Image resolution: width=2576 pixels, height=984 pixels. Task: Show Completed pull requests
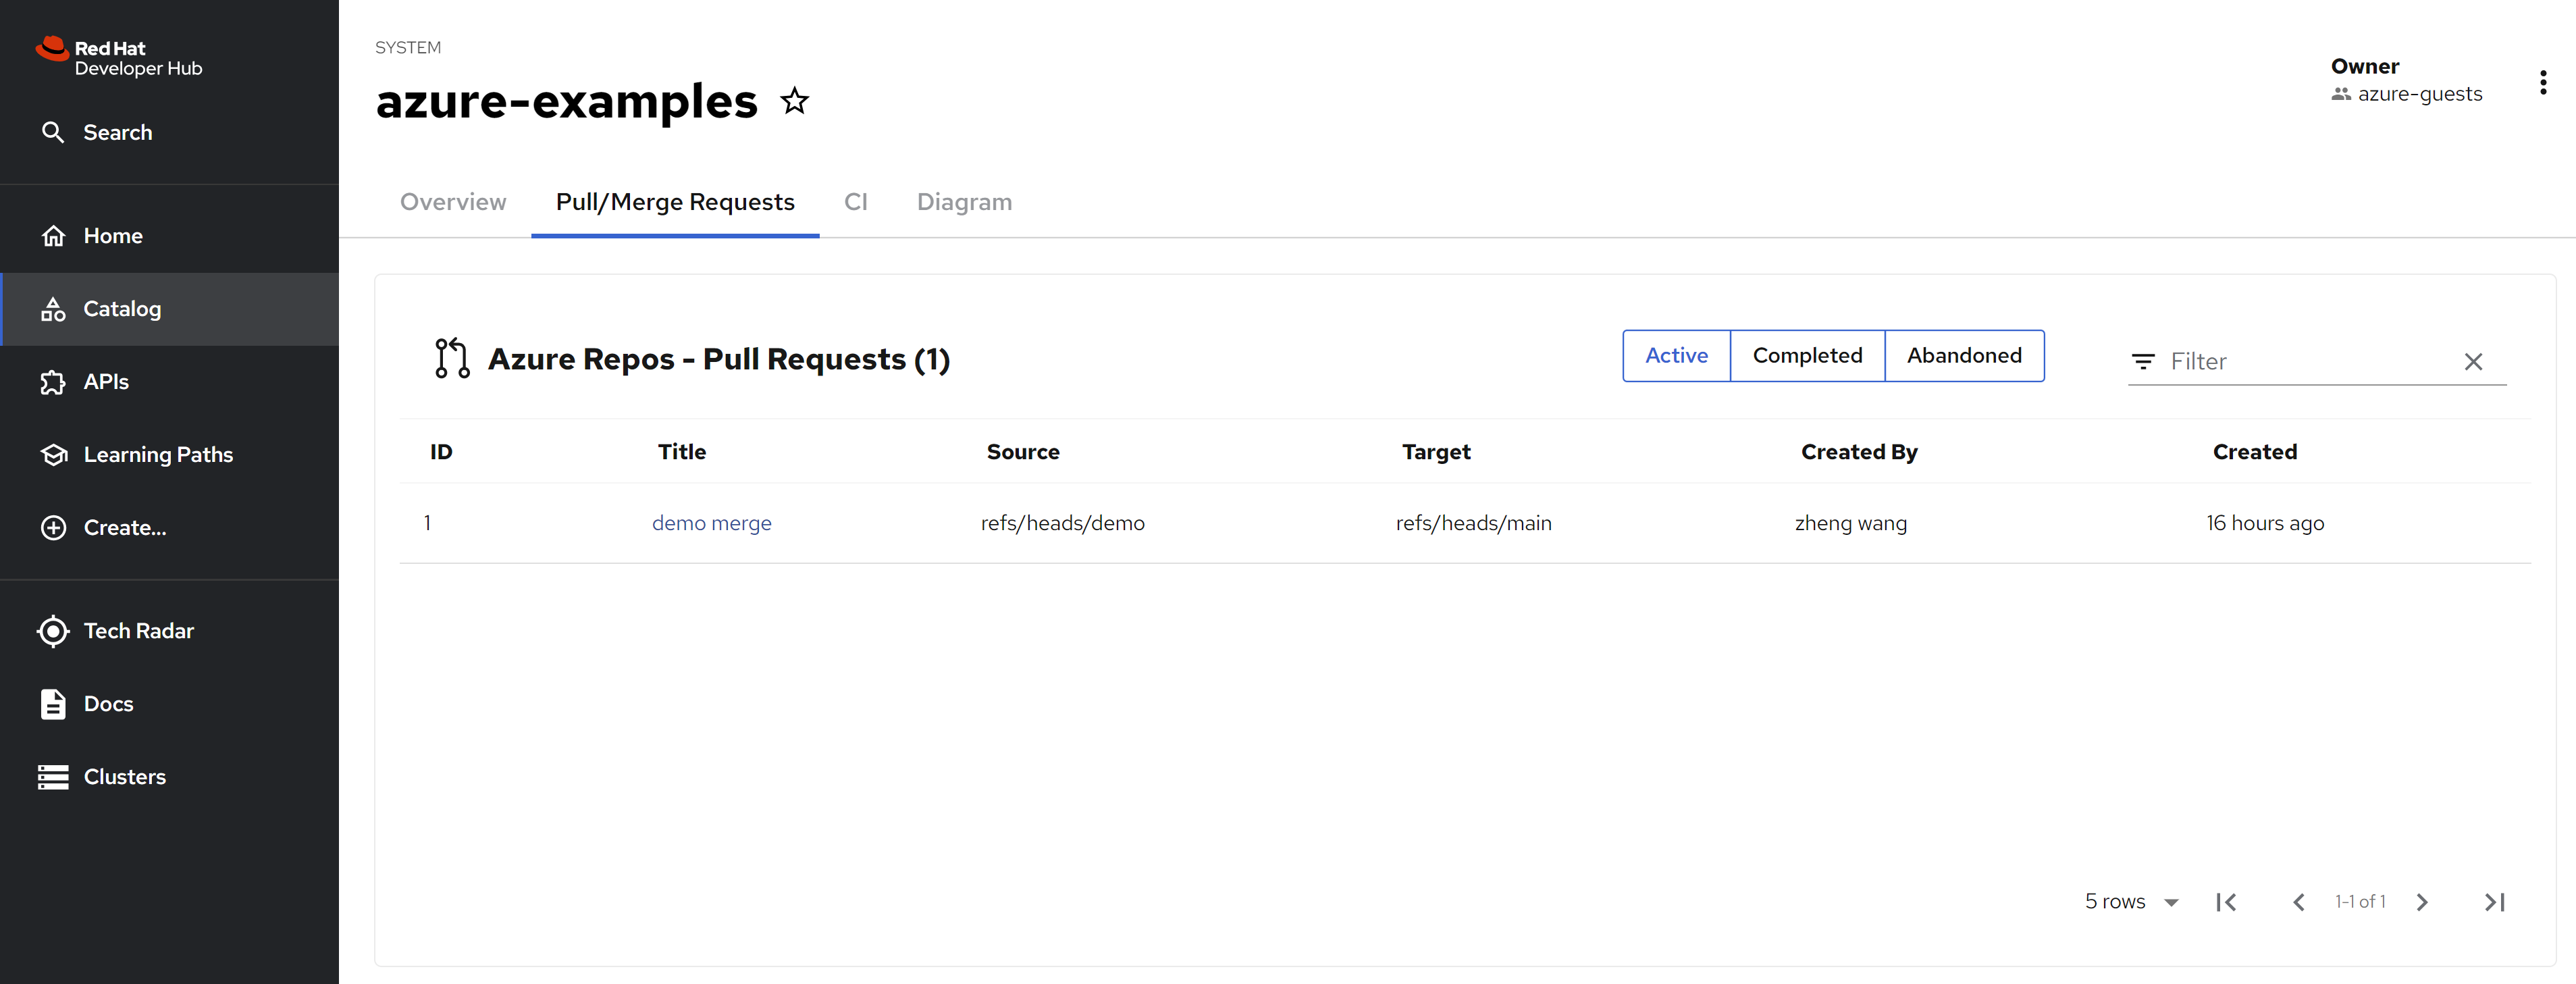(1807, 356)
